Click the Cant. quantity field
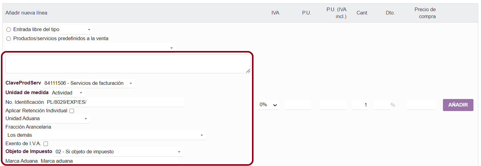 pyautogui.click(x=360, y=105)
